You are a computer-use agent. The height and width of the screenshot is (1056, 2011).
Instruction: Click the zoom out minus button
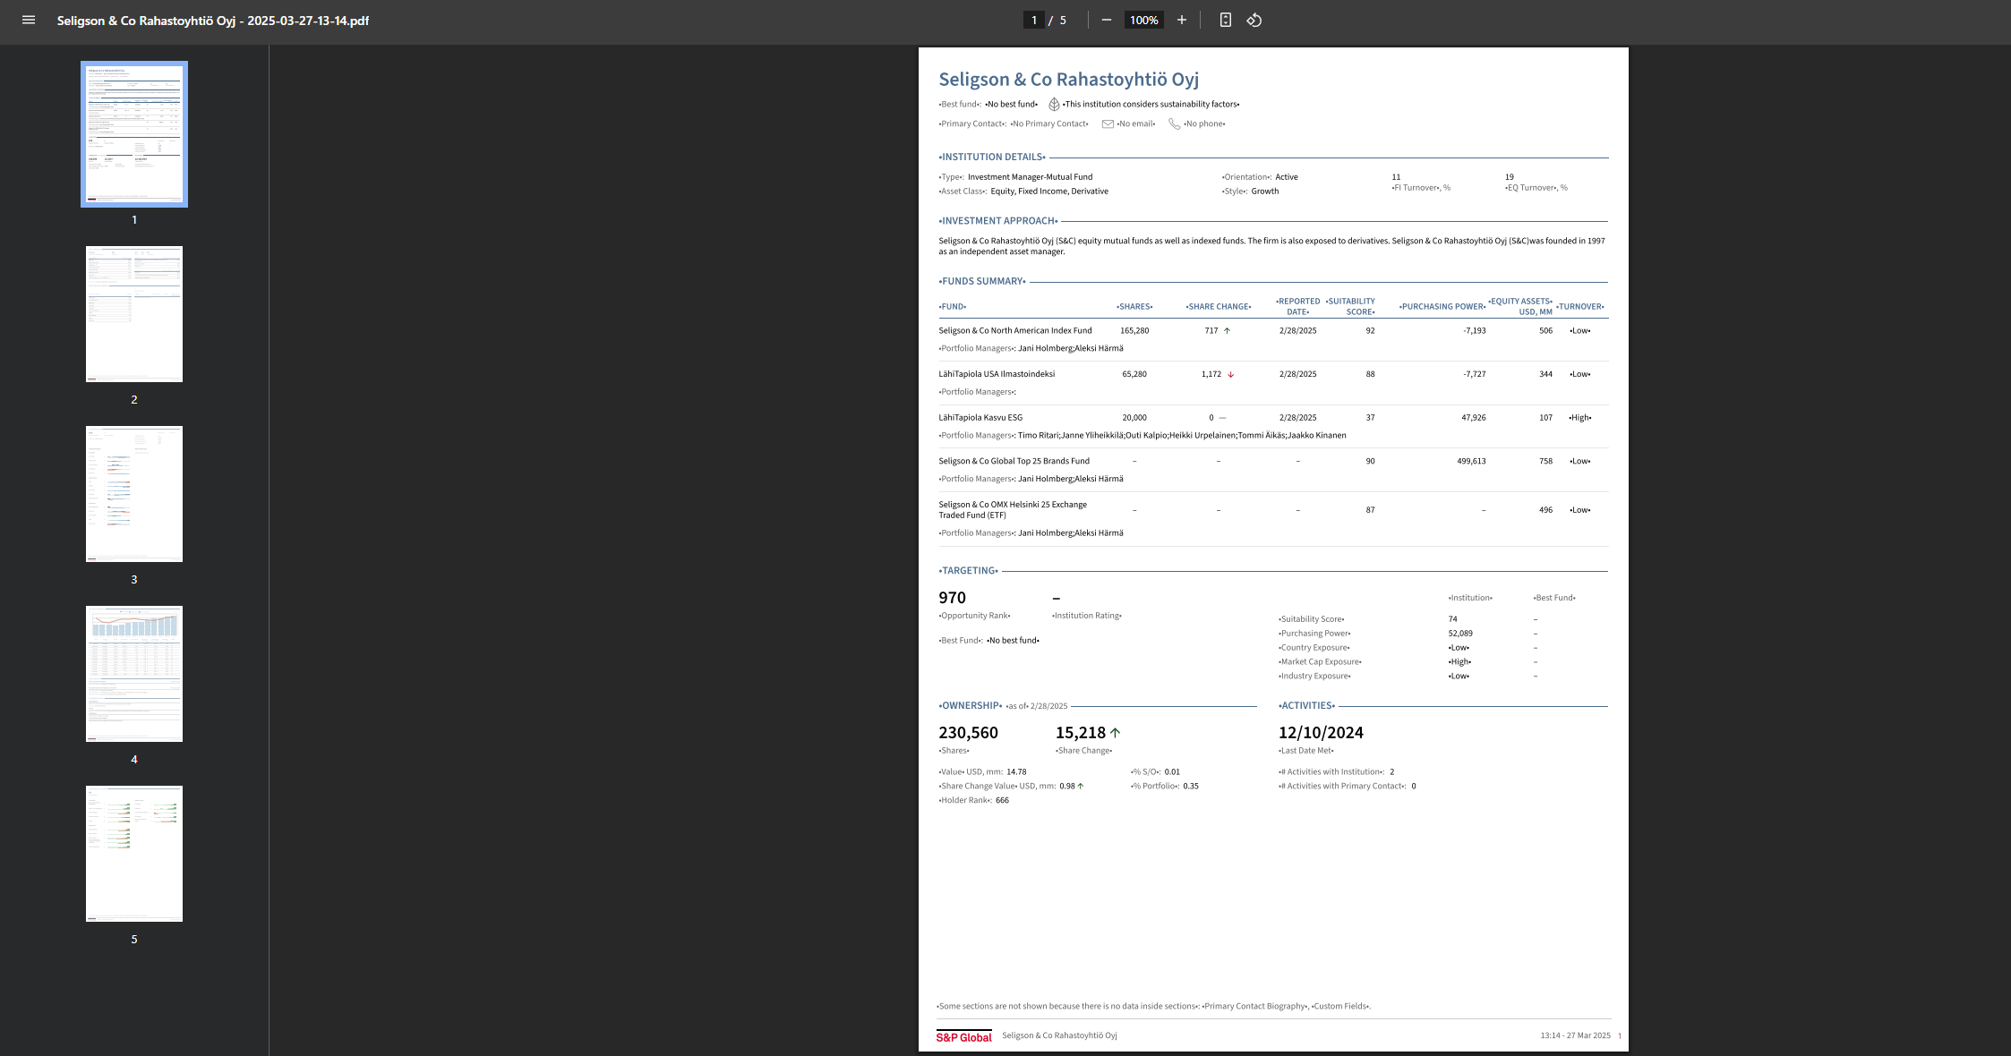click(1107, 20)
